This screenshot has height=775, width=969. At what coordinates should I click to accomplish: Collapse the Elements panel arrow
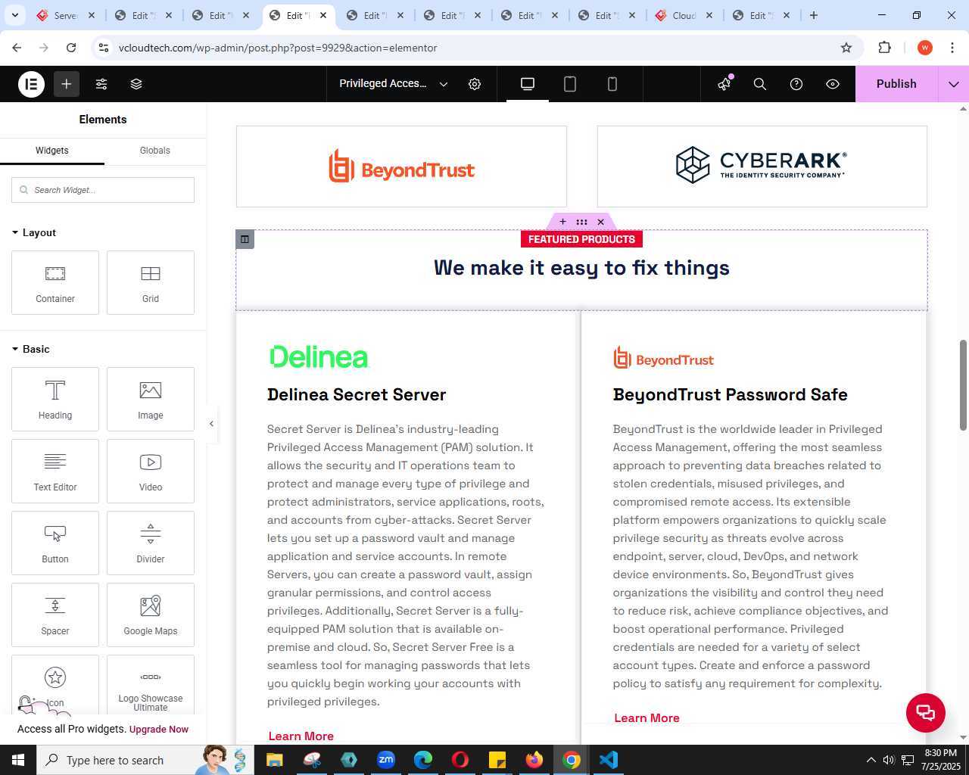211,424
